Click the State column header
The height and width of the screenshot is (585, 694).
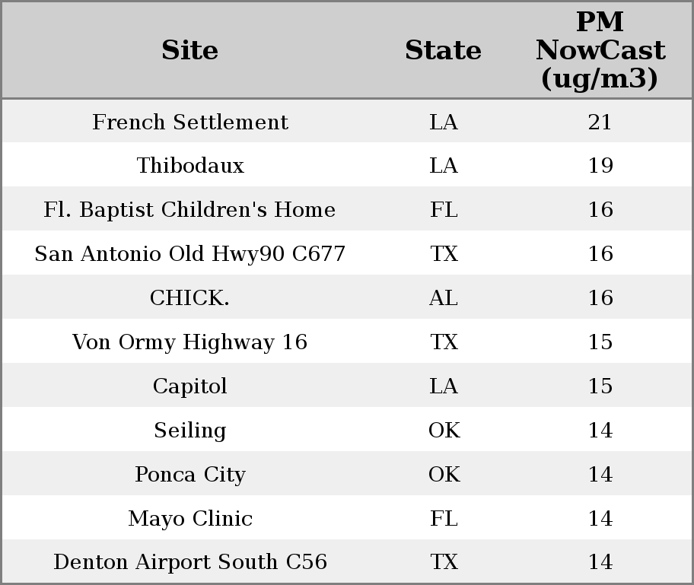(x=443, y=50)
